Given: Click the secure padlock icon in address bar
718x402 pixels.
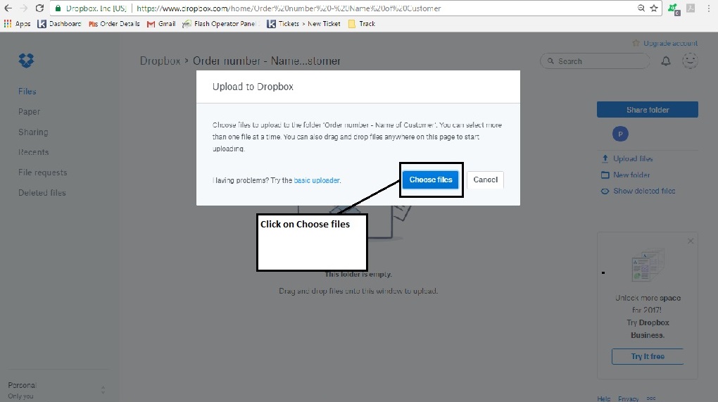Looking at the screenshot, I should point(58,8).
